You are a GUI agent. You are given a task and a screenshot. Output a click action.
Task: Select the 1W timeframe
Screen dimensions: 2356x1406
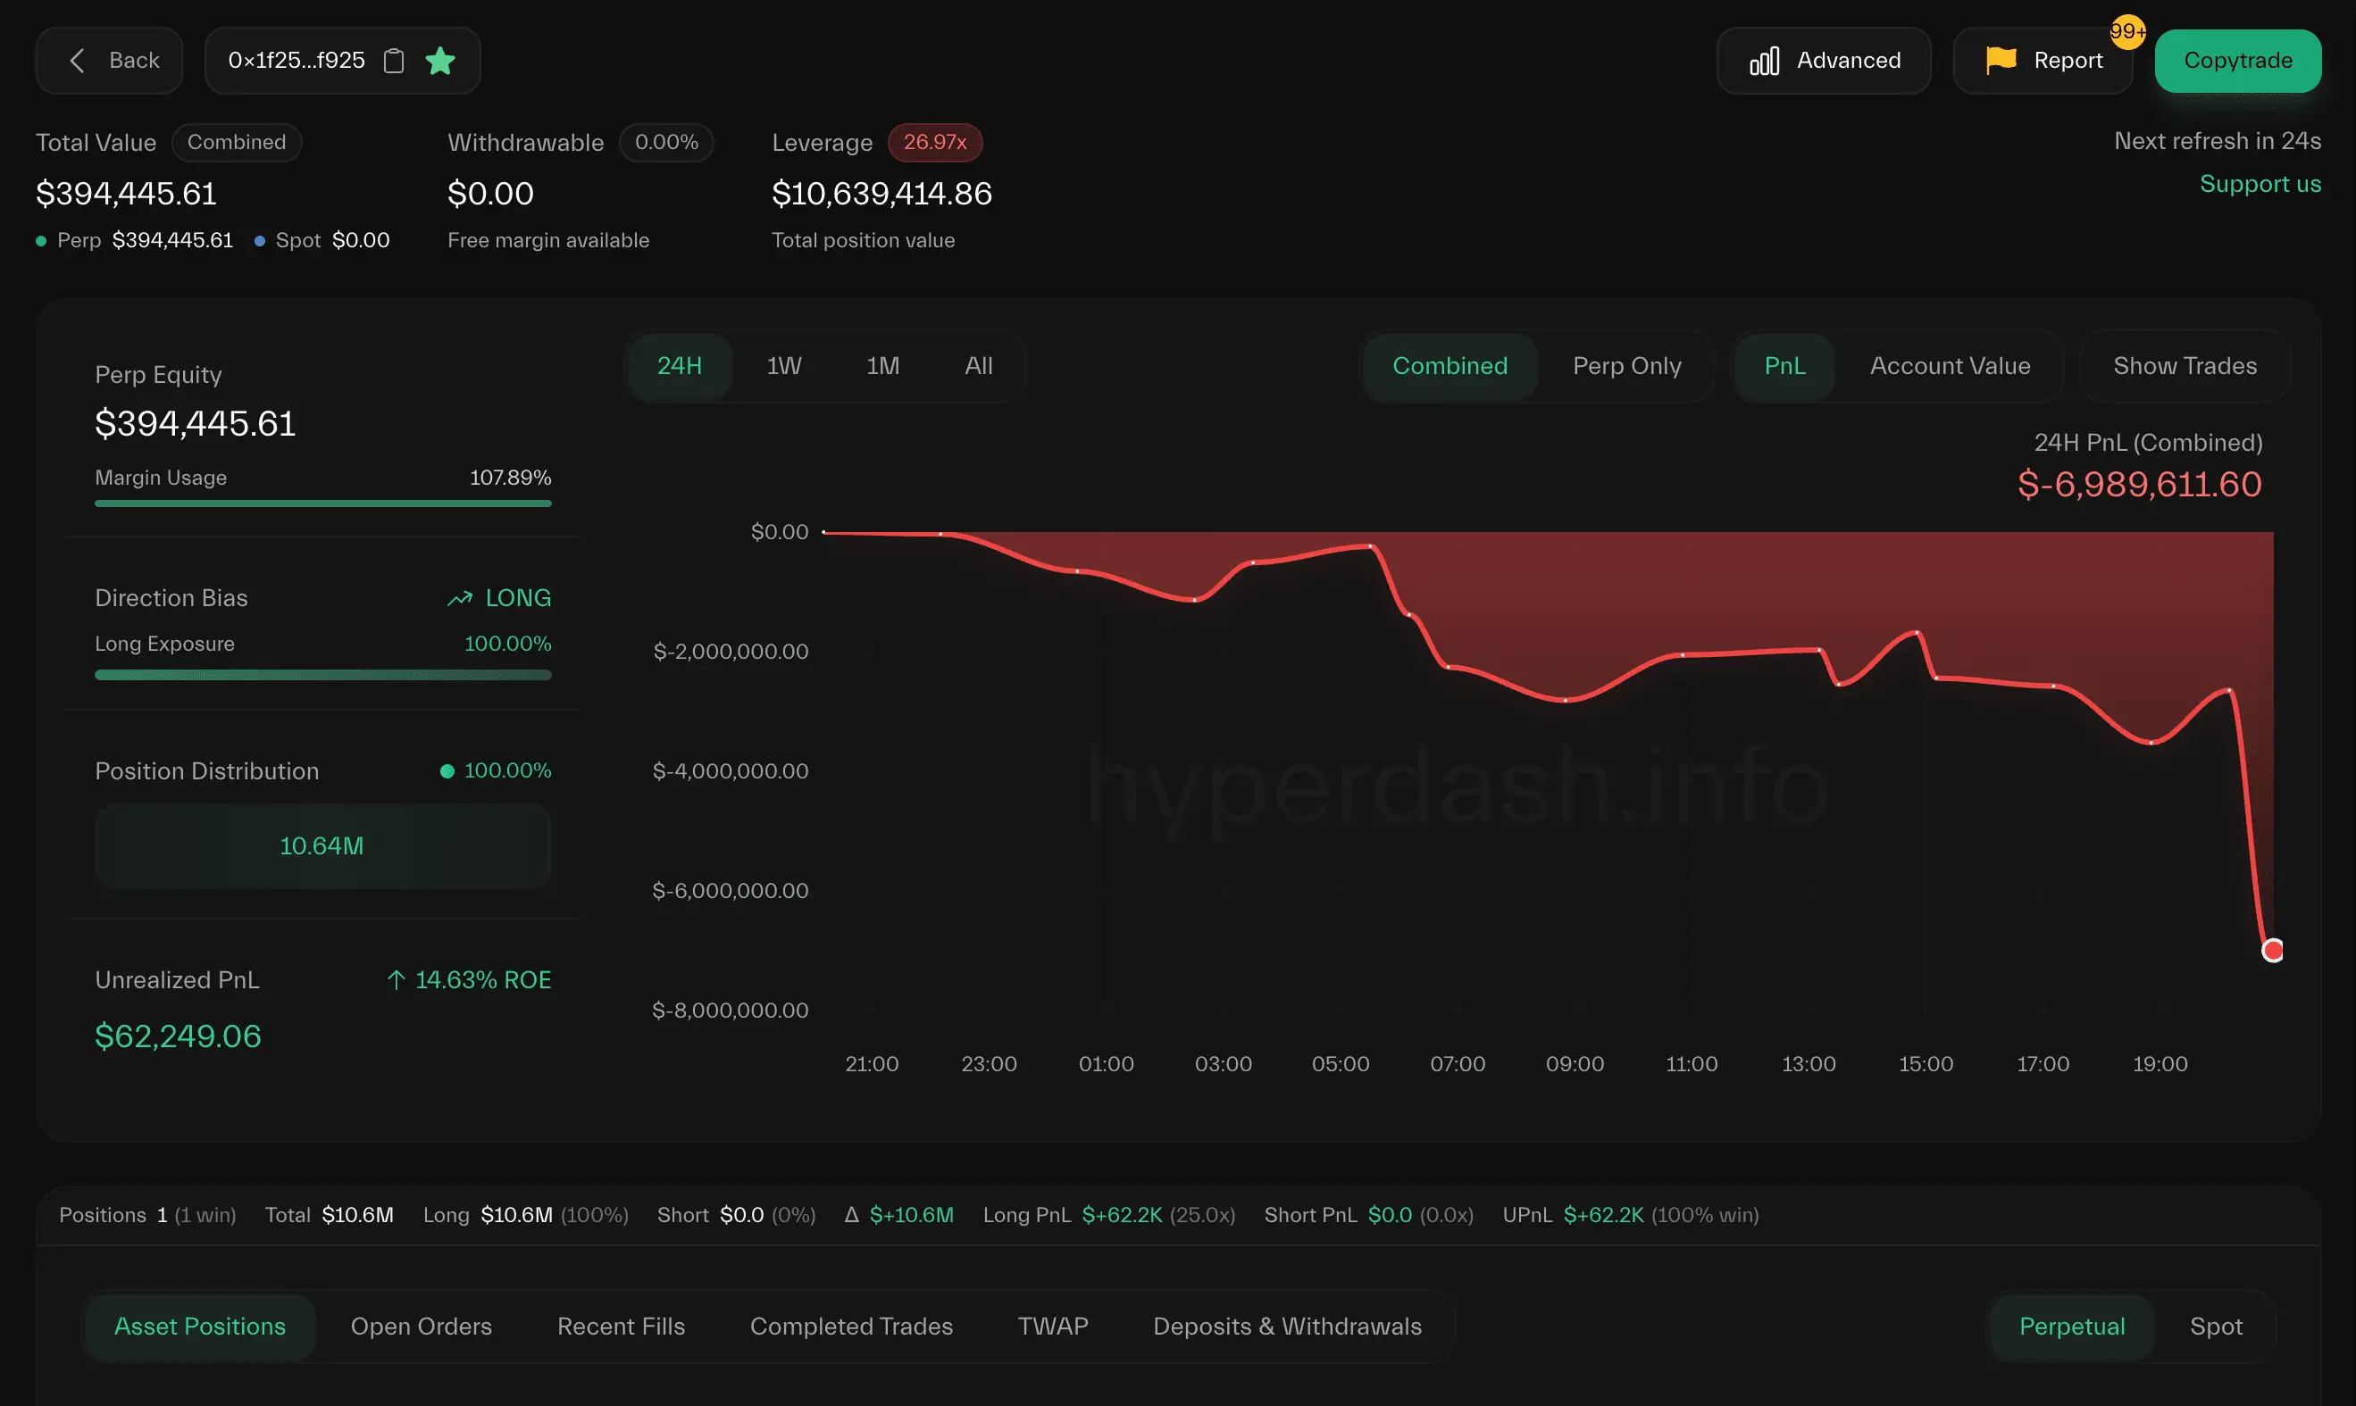784,366
